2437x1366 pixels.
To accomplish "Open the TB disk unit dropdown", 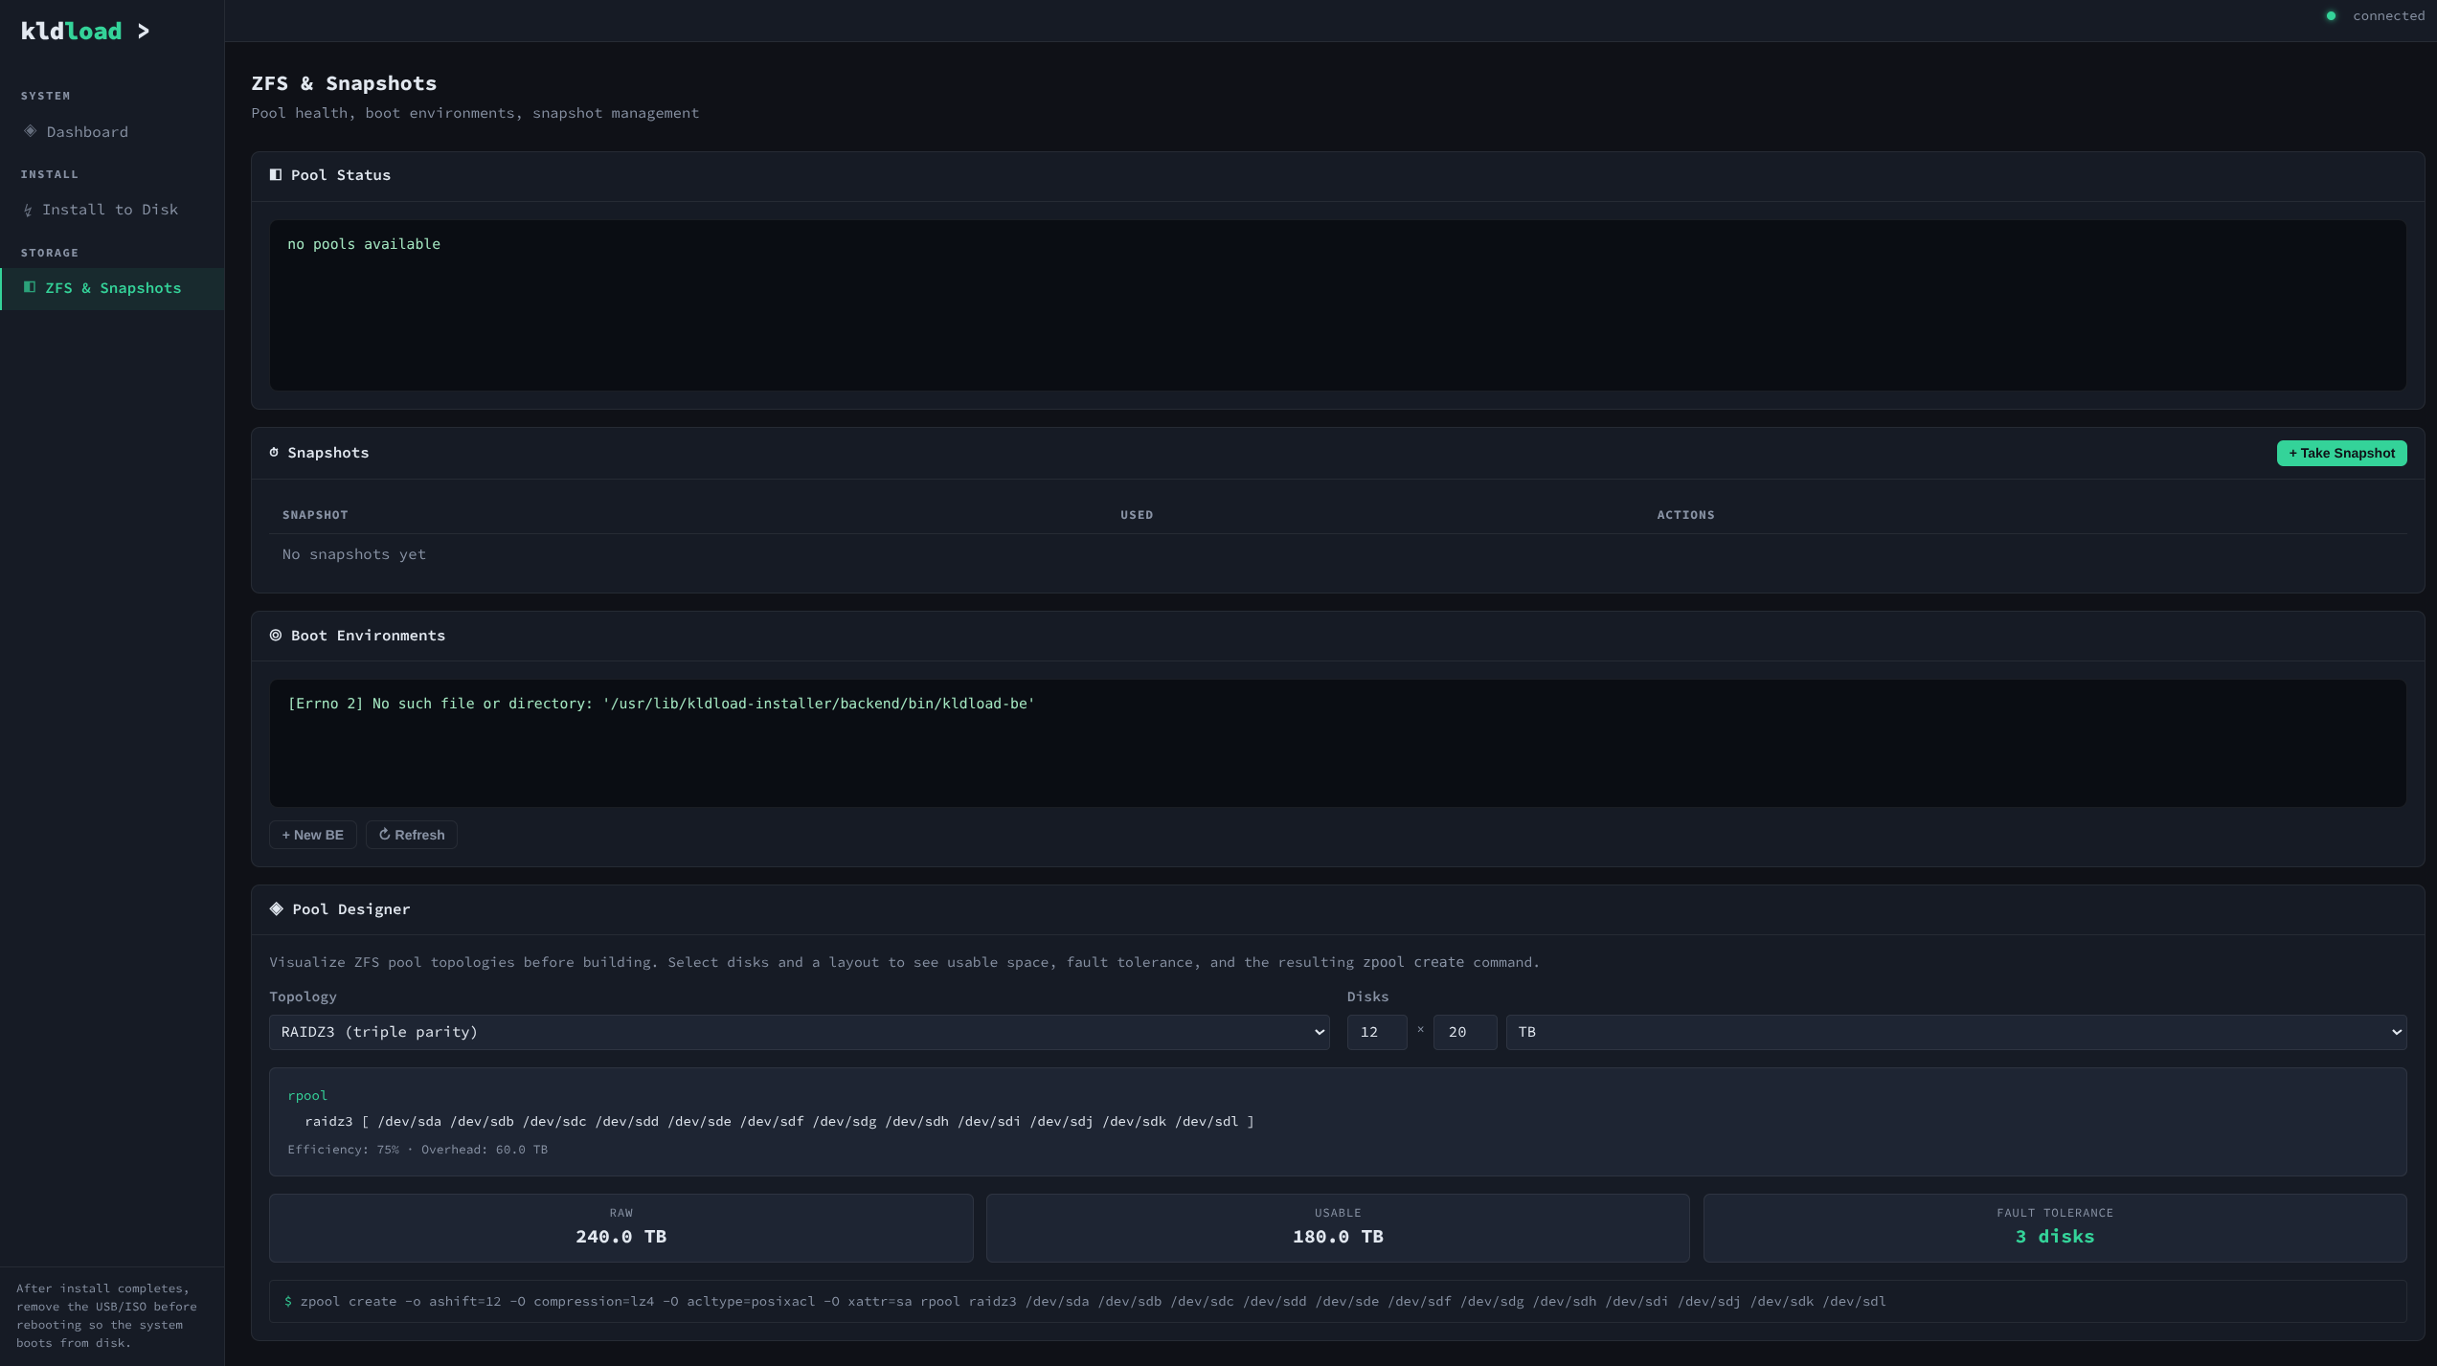I will pyautogui.click(x=1955, y=1032).
